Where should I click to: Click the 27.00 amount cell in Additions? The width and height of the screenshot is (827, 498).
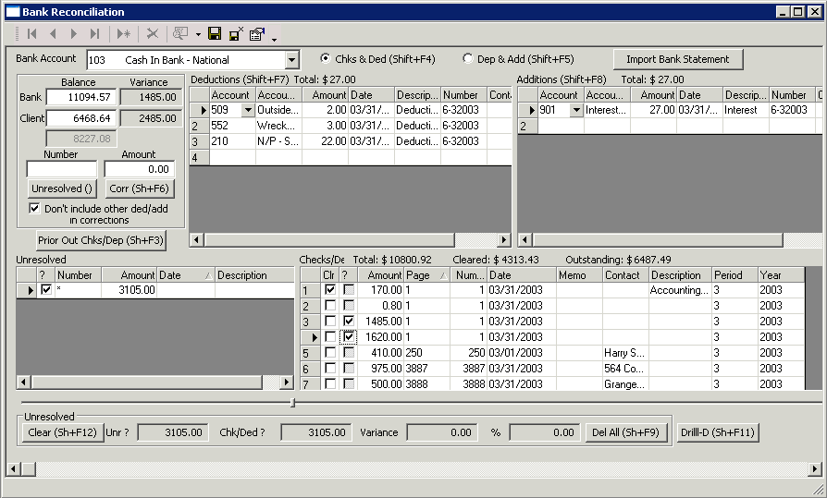click(x=653, y=110)
